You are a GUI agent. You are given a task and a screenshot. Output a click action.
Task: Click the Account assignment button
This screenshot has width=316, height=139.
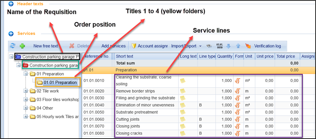[x=150, y=46]
